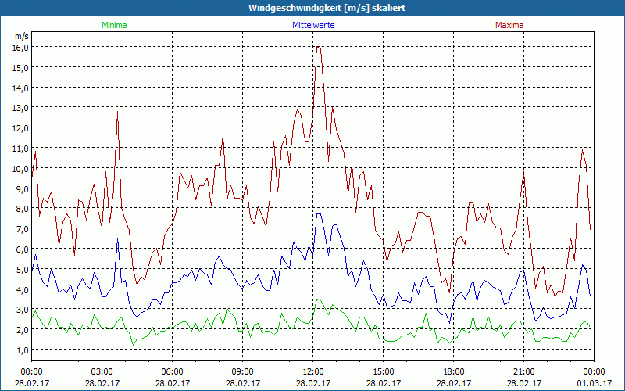Click the Mittelwerte legend label
The image size is (625, 391).
pyautogui.click(x=313, y=25)
